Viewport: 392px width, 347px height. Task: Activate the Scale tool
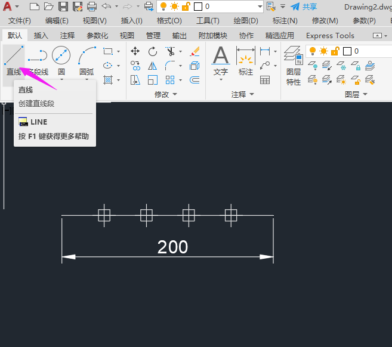pos(153,80)
